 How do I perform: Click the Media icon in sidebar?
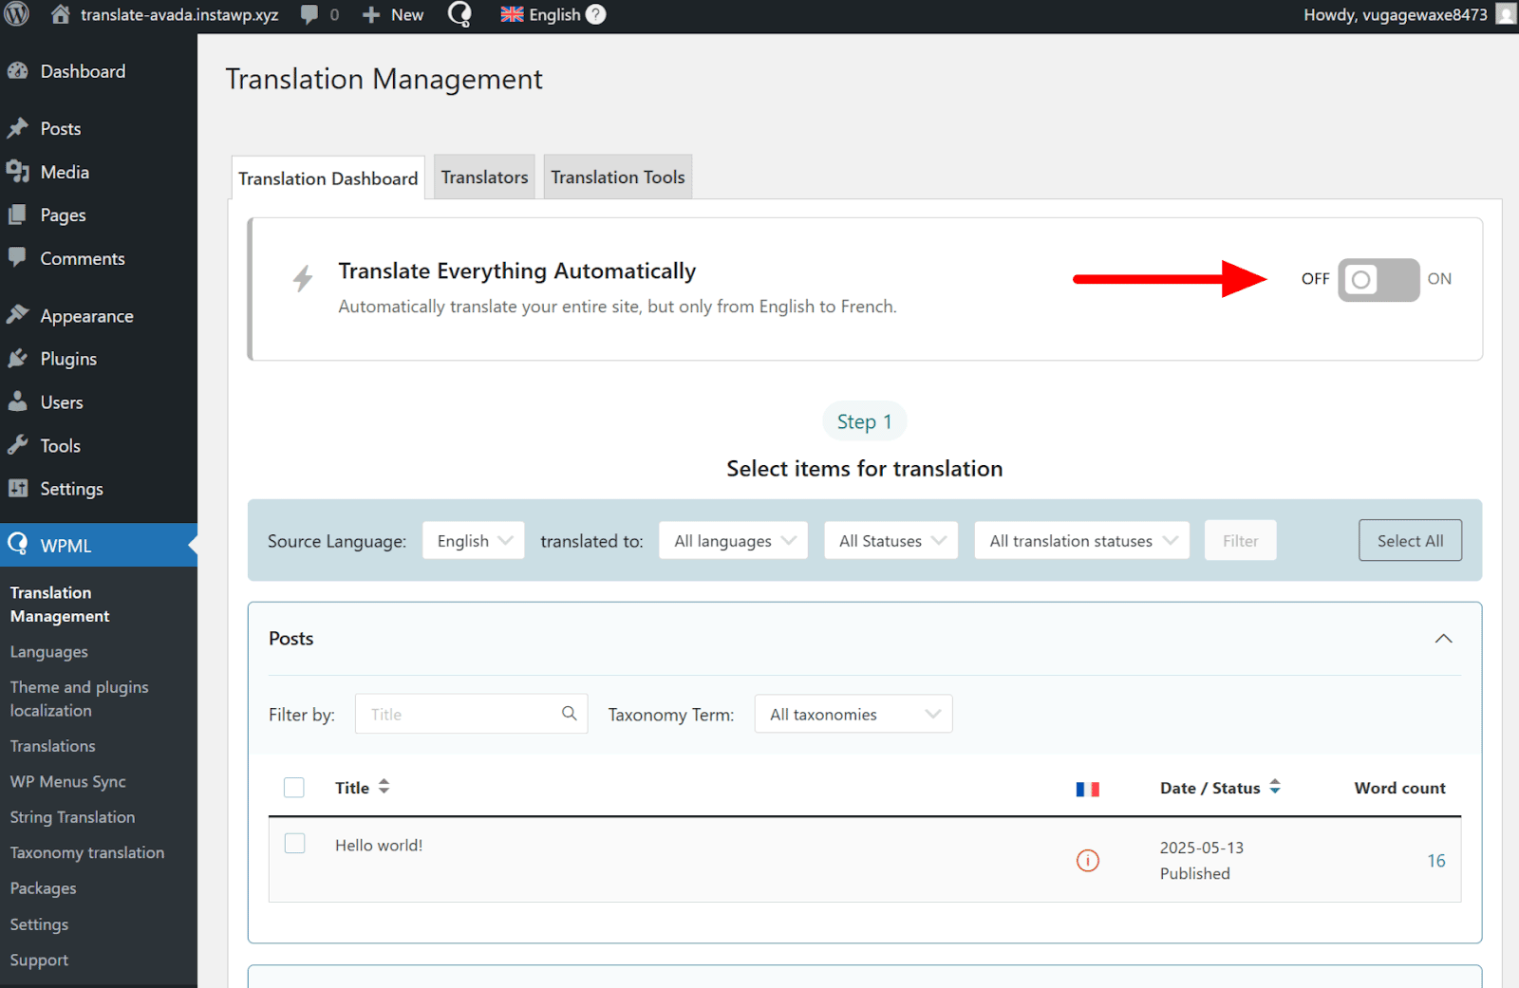(x=18, y=172)
